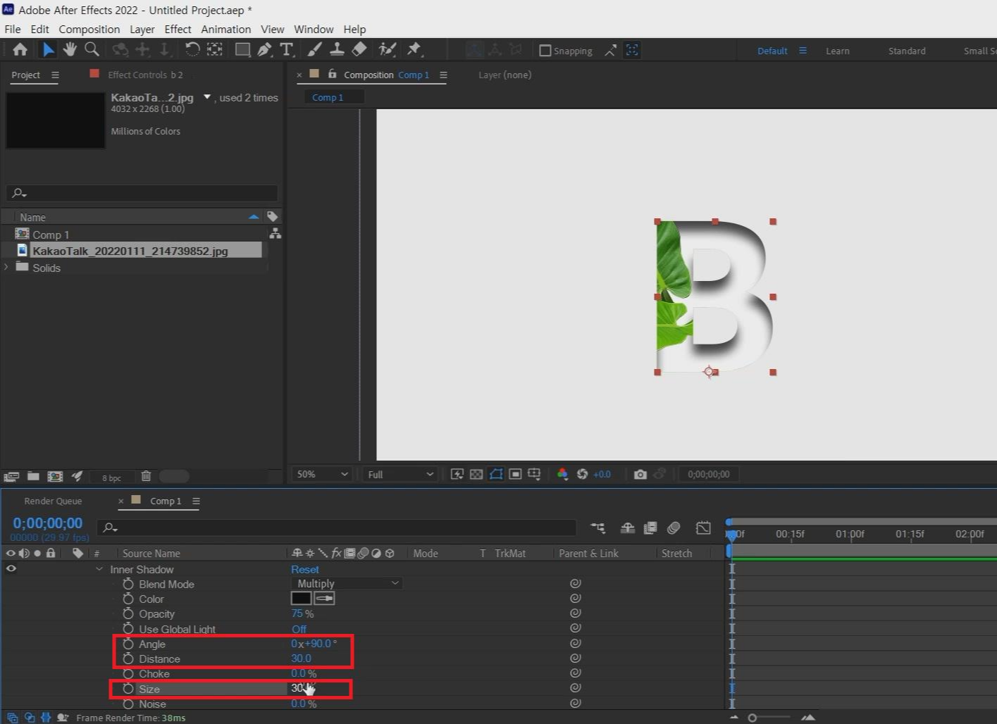The height and width of the screenshot is (724, 997).
Task: Select the Type text tool
Action: (x=286, y=49)
